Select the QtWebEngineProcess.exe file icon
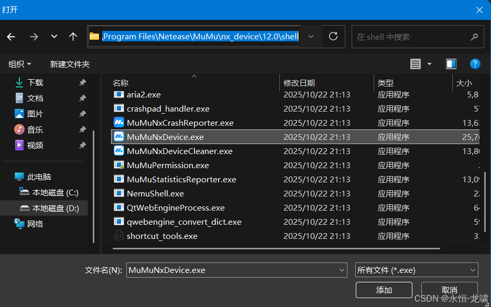The width and height of the screenshot is (491, 307). pyautogui.click(x=118, y=207)
